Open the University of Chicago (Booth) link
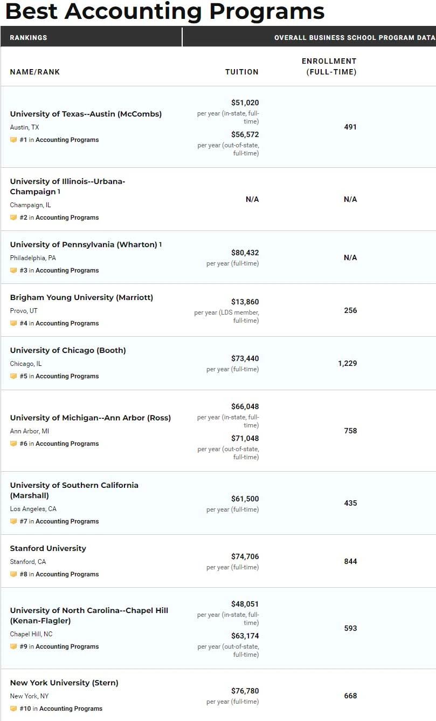The width and height of the screenshot is (436, 721). click(68, 350)
